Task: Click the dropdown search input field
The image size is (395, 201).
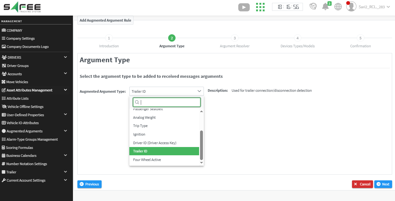Action: point(169,102)
